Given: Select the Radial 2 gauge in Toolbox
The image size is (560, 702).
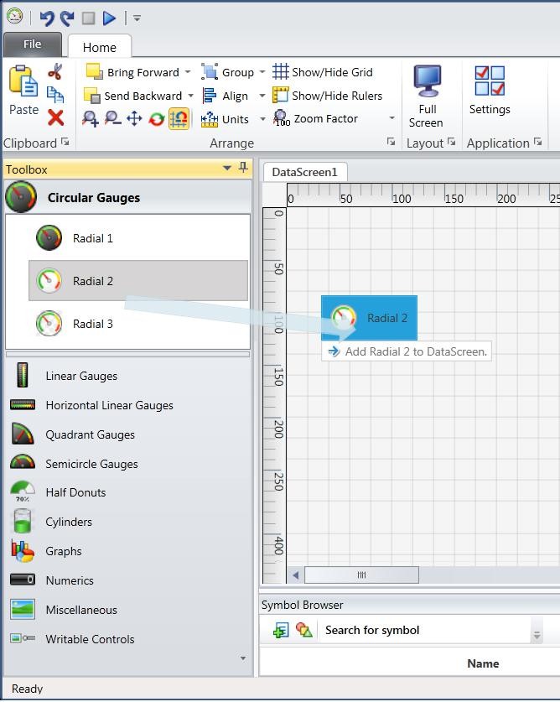Looking at the screenshot, I should pos(137,281).
